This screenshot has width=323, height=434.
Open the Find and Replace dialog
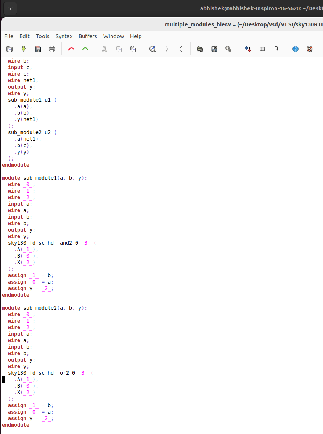point(152,49)
